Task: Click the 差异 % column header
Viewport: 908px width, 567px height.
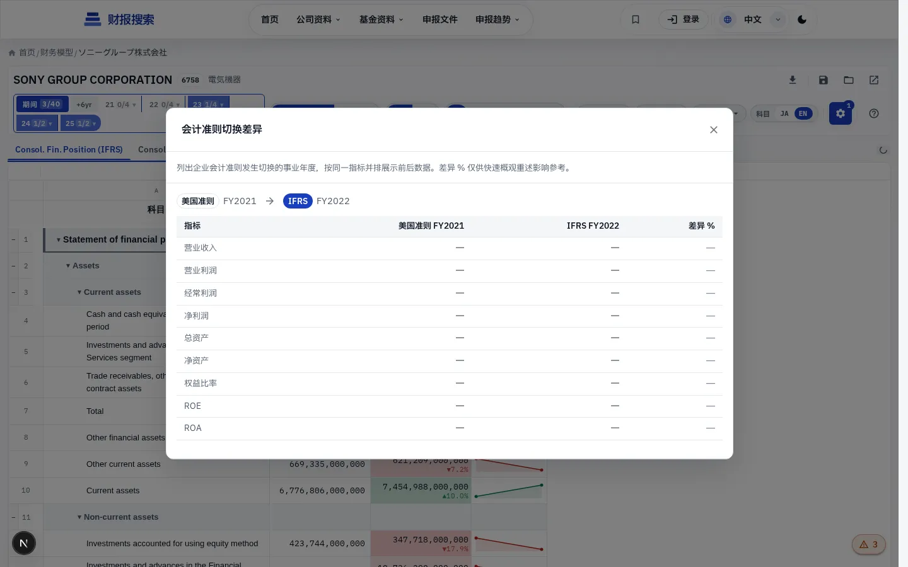Action: pos(701,226)
